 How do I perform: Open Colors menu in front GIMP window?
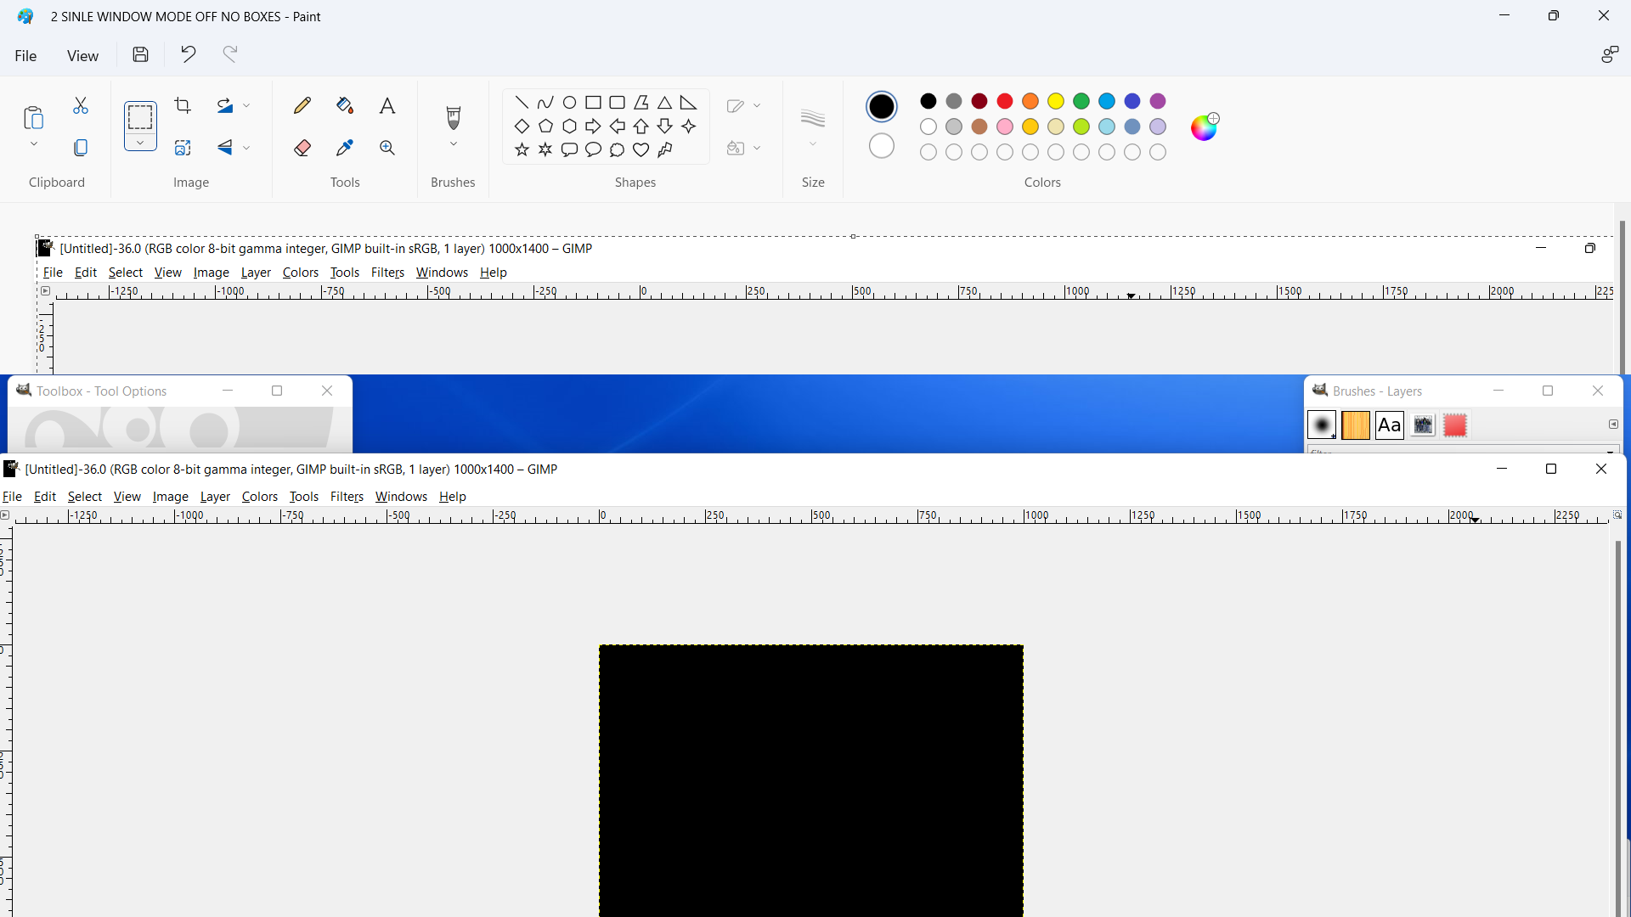(260, 497)
